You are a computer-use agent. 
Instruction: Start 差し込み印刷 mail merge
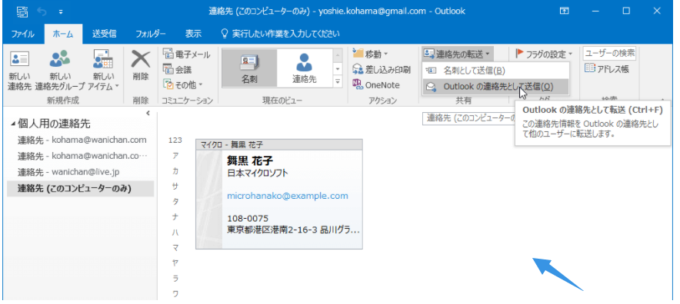coord(382,69)
